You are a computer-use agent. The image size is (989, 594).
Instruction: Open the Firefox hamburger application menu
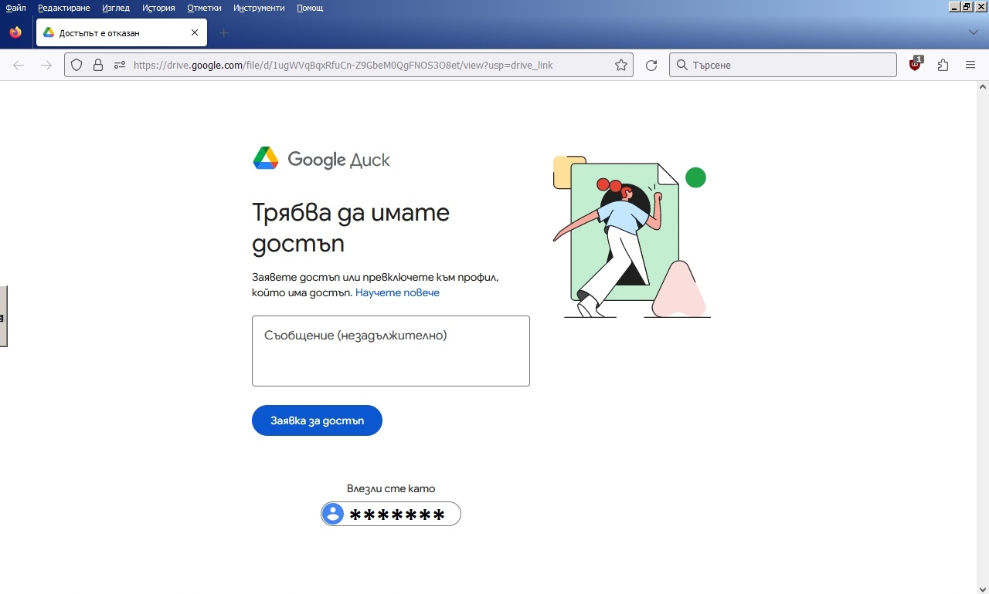pyautogui.click(x=970, y=66)
